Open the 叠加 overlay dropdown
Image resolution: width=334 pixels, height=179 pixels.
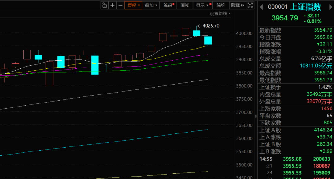point(151,5)
